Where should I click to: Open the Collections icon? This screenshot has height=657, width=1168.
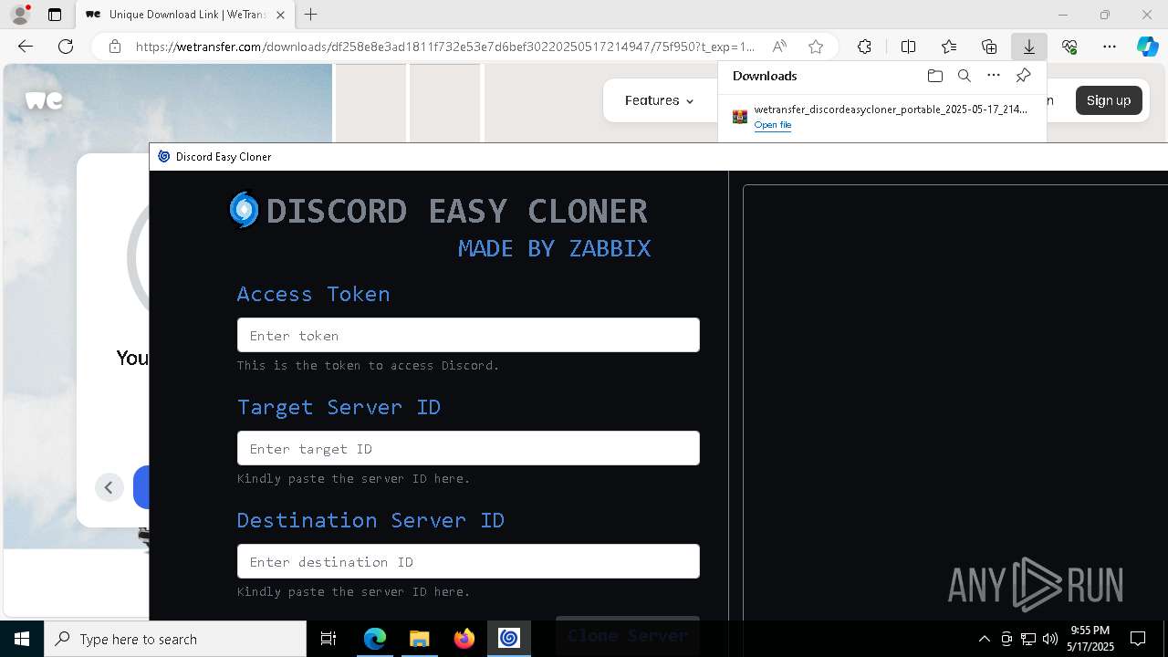pos(989,47)
